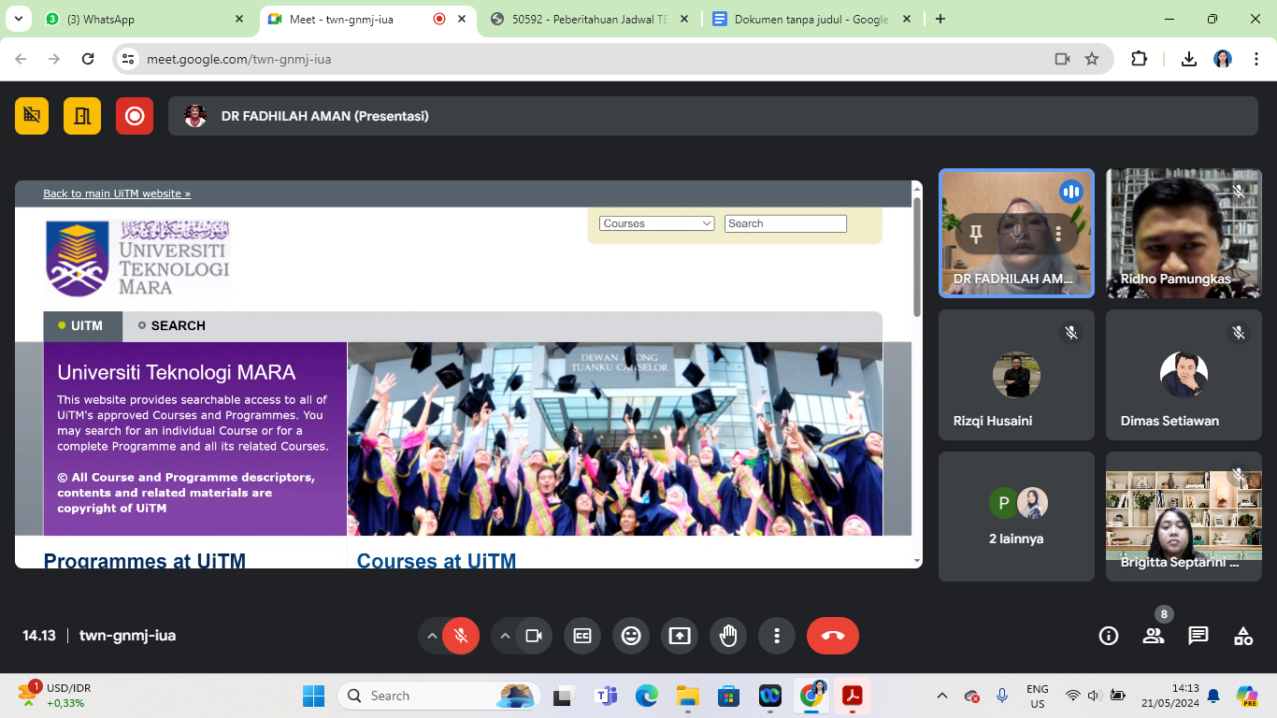Select Rizqi Husaini participant tile
The width and height of the screenshot is (1277, 718).
click(x=1016, y=375)
